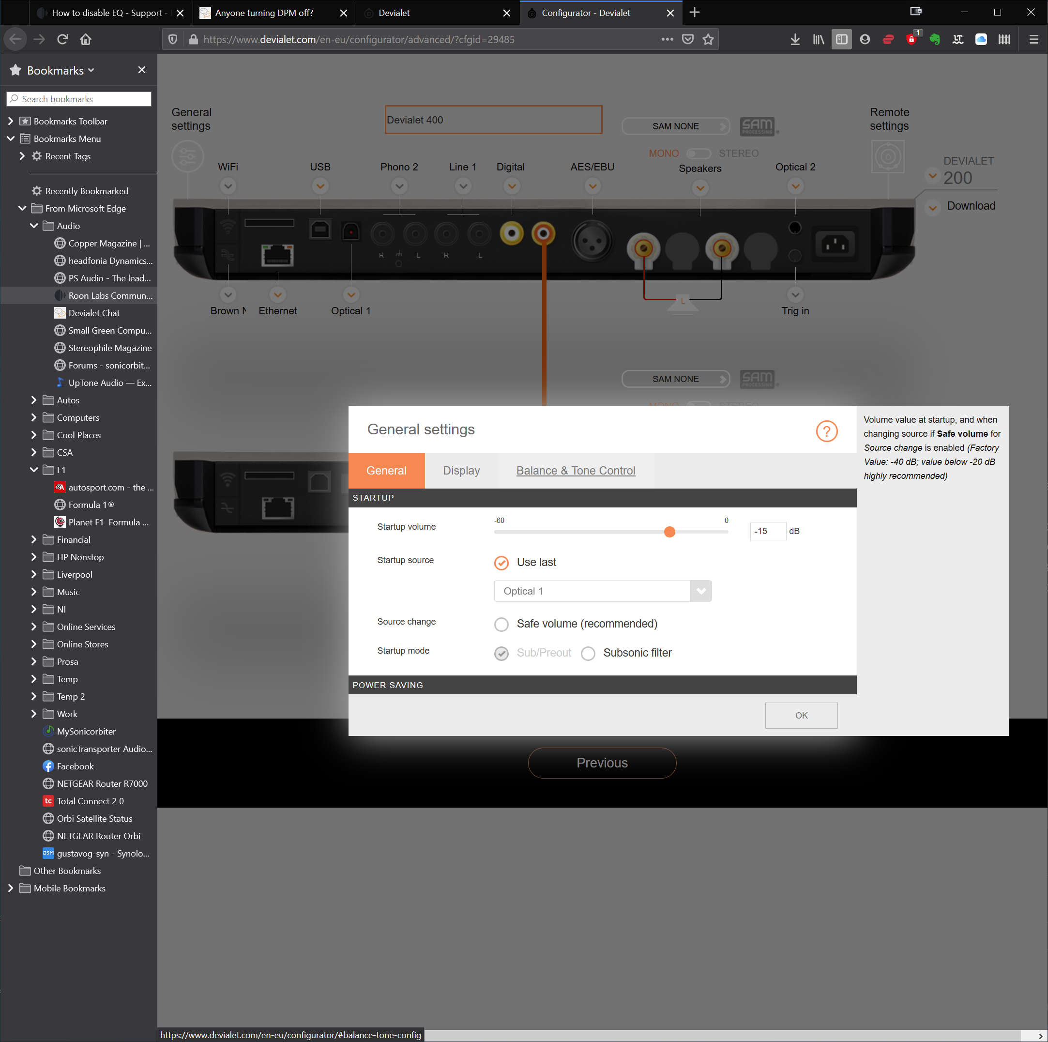Select the Use last startup source option
The width and height of the screenshot is (1048, 1042).
[501, 563]
